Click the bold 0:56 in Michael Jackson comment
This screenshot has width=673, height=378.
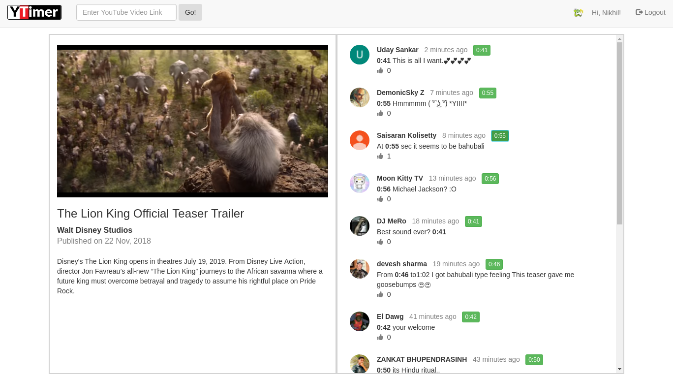(384, 189)
